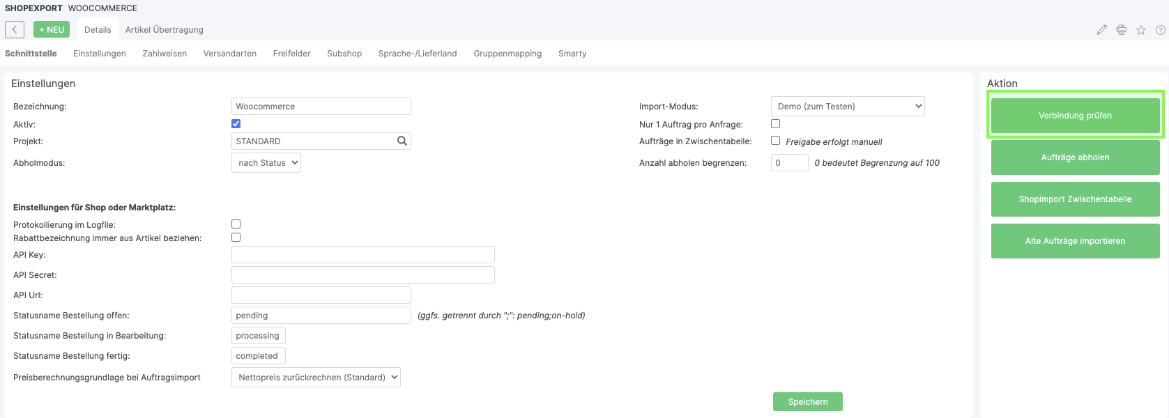1169x418 pixels.
Task: Enable Nur 1 Auftrag pro Anfrage
Action: pos(775,123)
